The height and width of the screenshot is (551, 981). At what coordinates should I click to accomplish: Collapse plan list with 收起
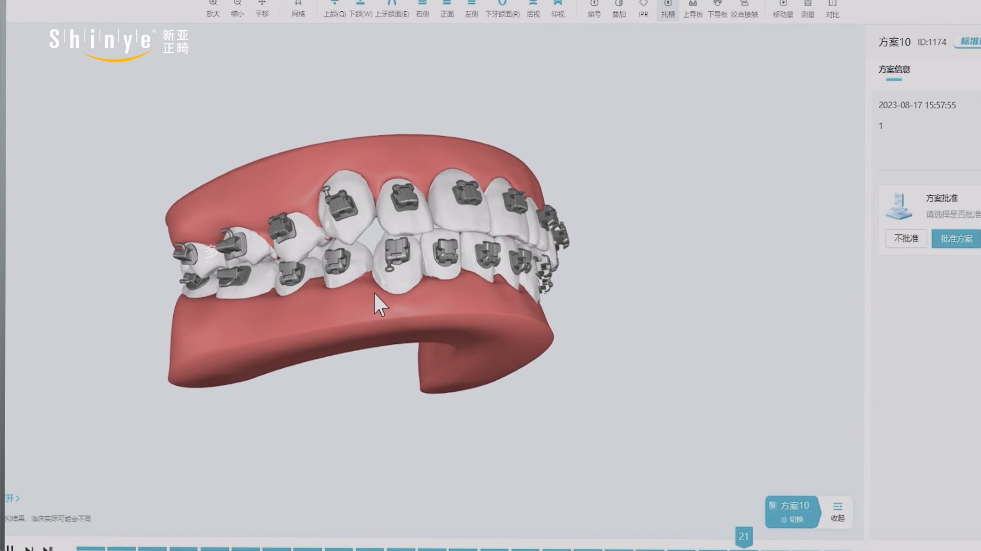(x=837, y=512)
